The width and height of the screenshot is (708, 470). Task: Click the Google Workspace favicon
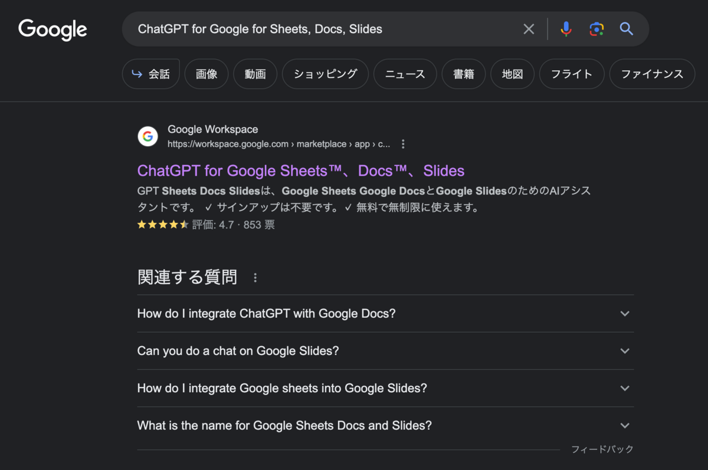click(x=148, y=136)
